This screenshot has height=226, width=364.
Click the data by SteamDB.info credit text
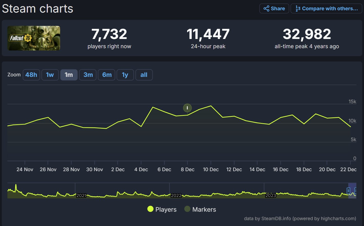click(300, 219)
